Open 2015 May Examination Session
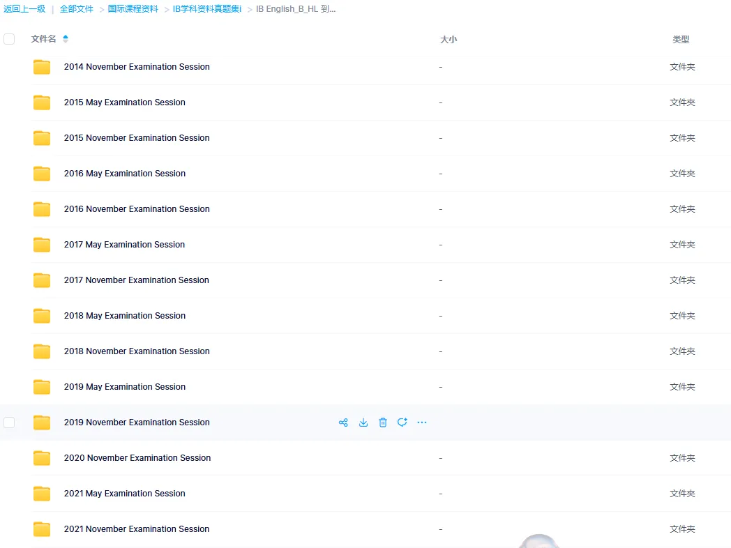 click(x=124, y=102)
